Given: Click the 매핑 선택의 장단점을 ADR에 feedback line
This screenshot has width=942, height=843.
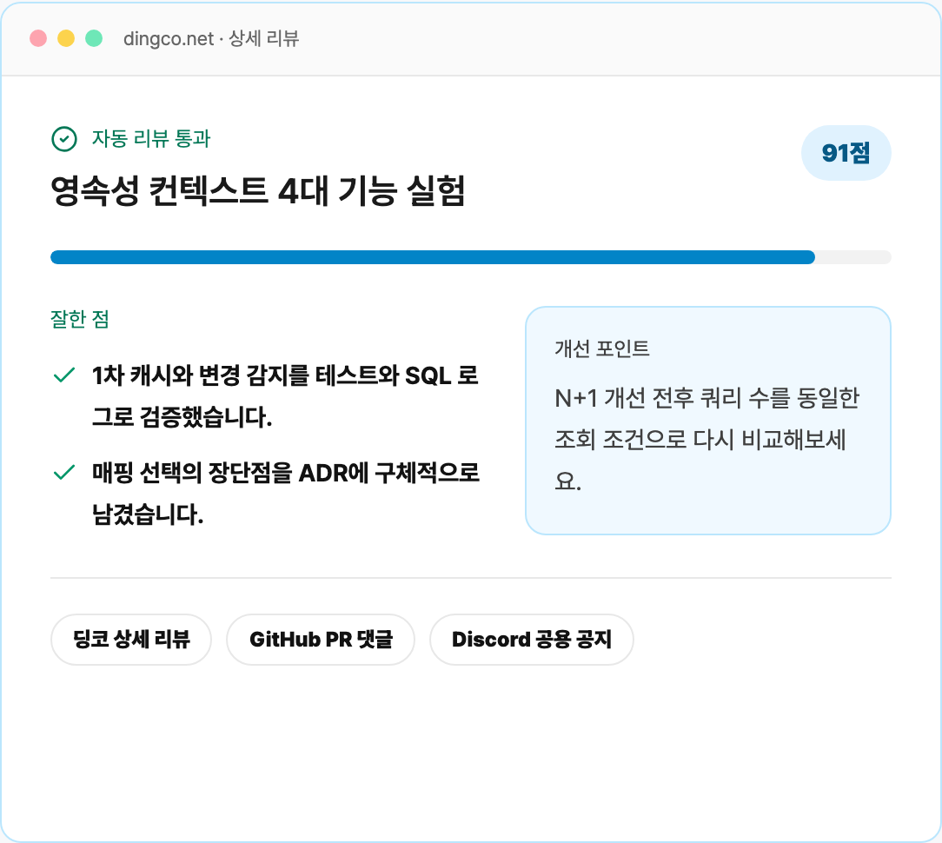Looking at the screenshot, I should pos(285,494).
